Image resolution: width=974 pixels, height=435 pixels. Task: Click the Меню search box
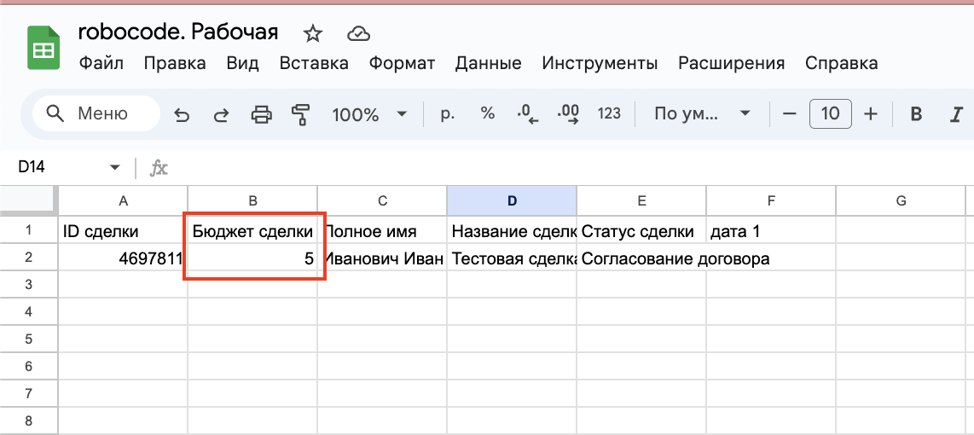tap(95, 113)
